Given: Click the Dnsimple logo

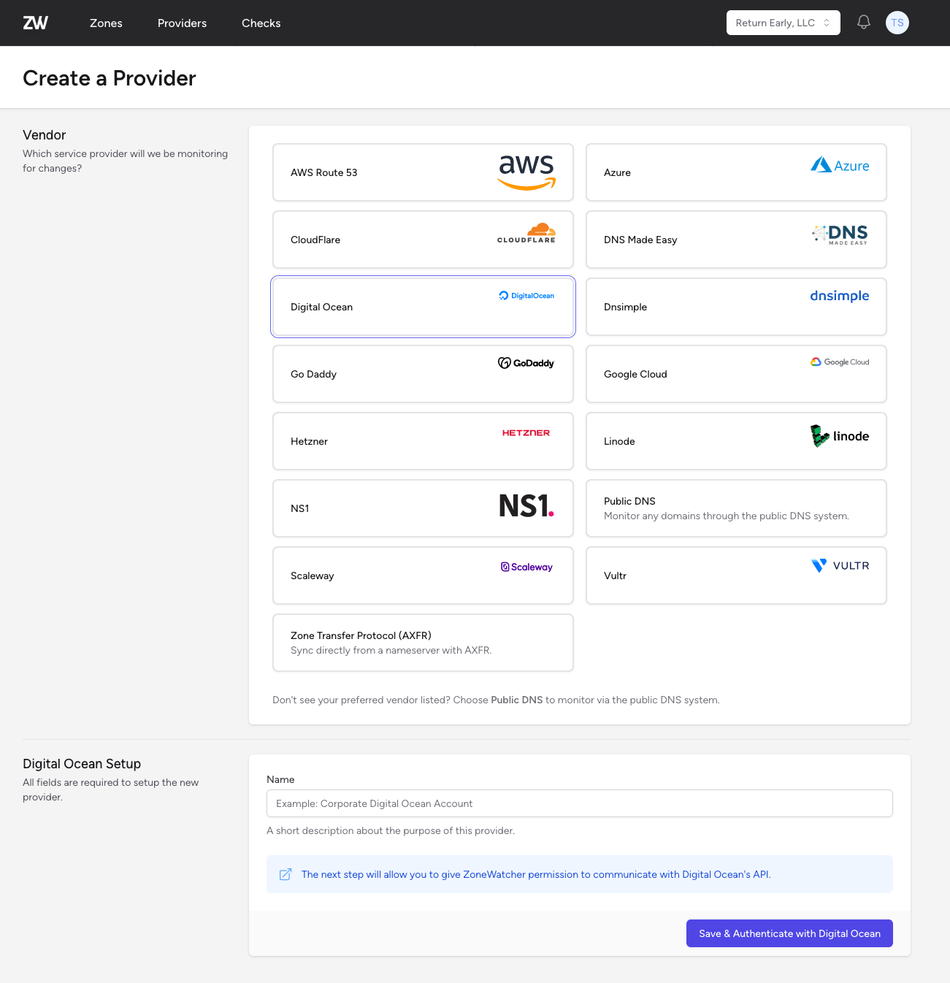Looking at the screenshot, I should [839, 296].
